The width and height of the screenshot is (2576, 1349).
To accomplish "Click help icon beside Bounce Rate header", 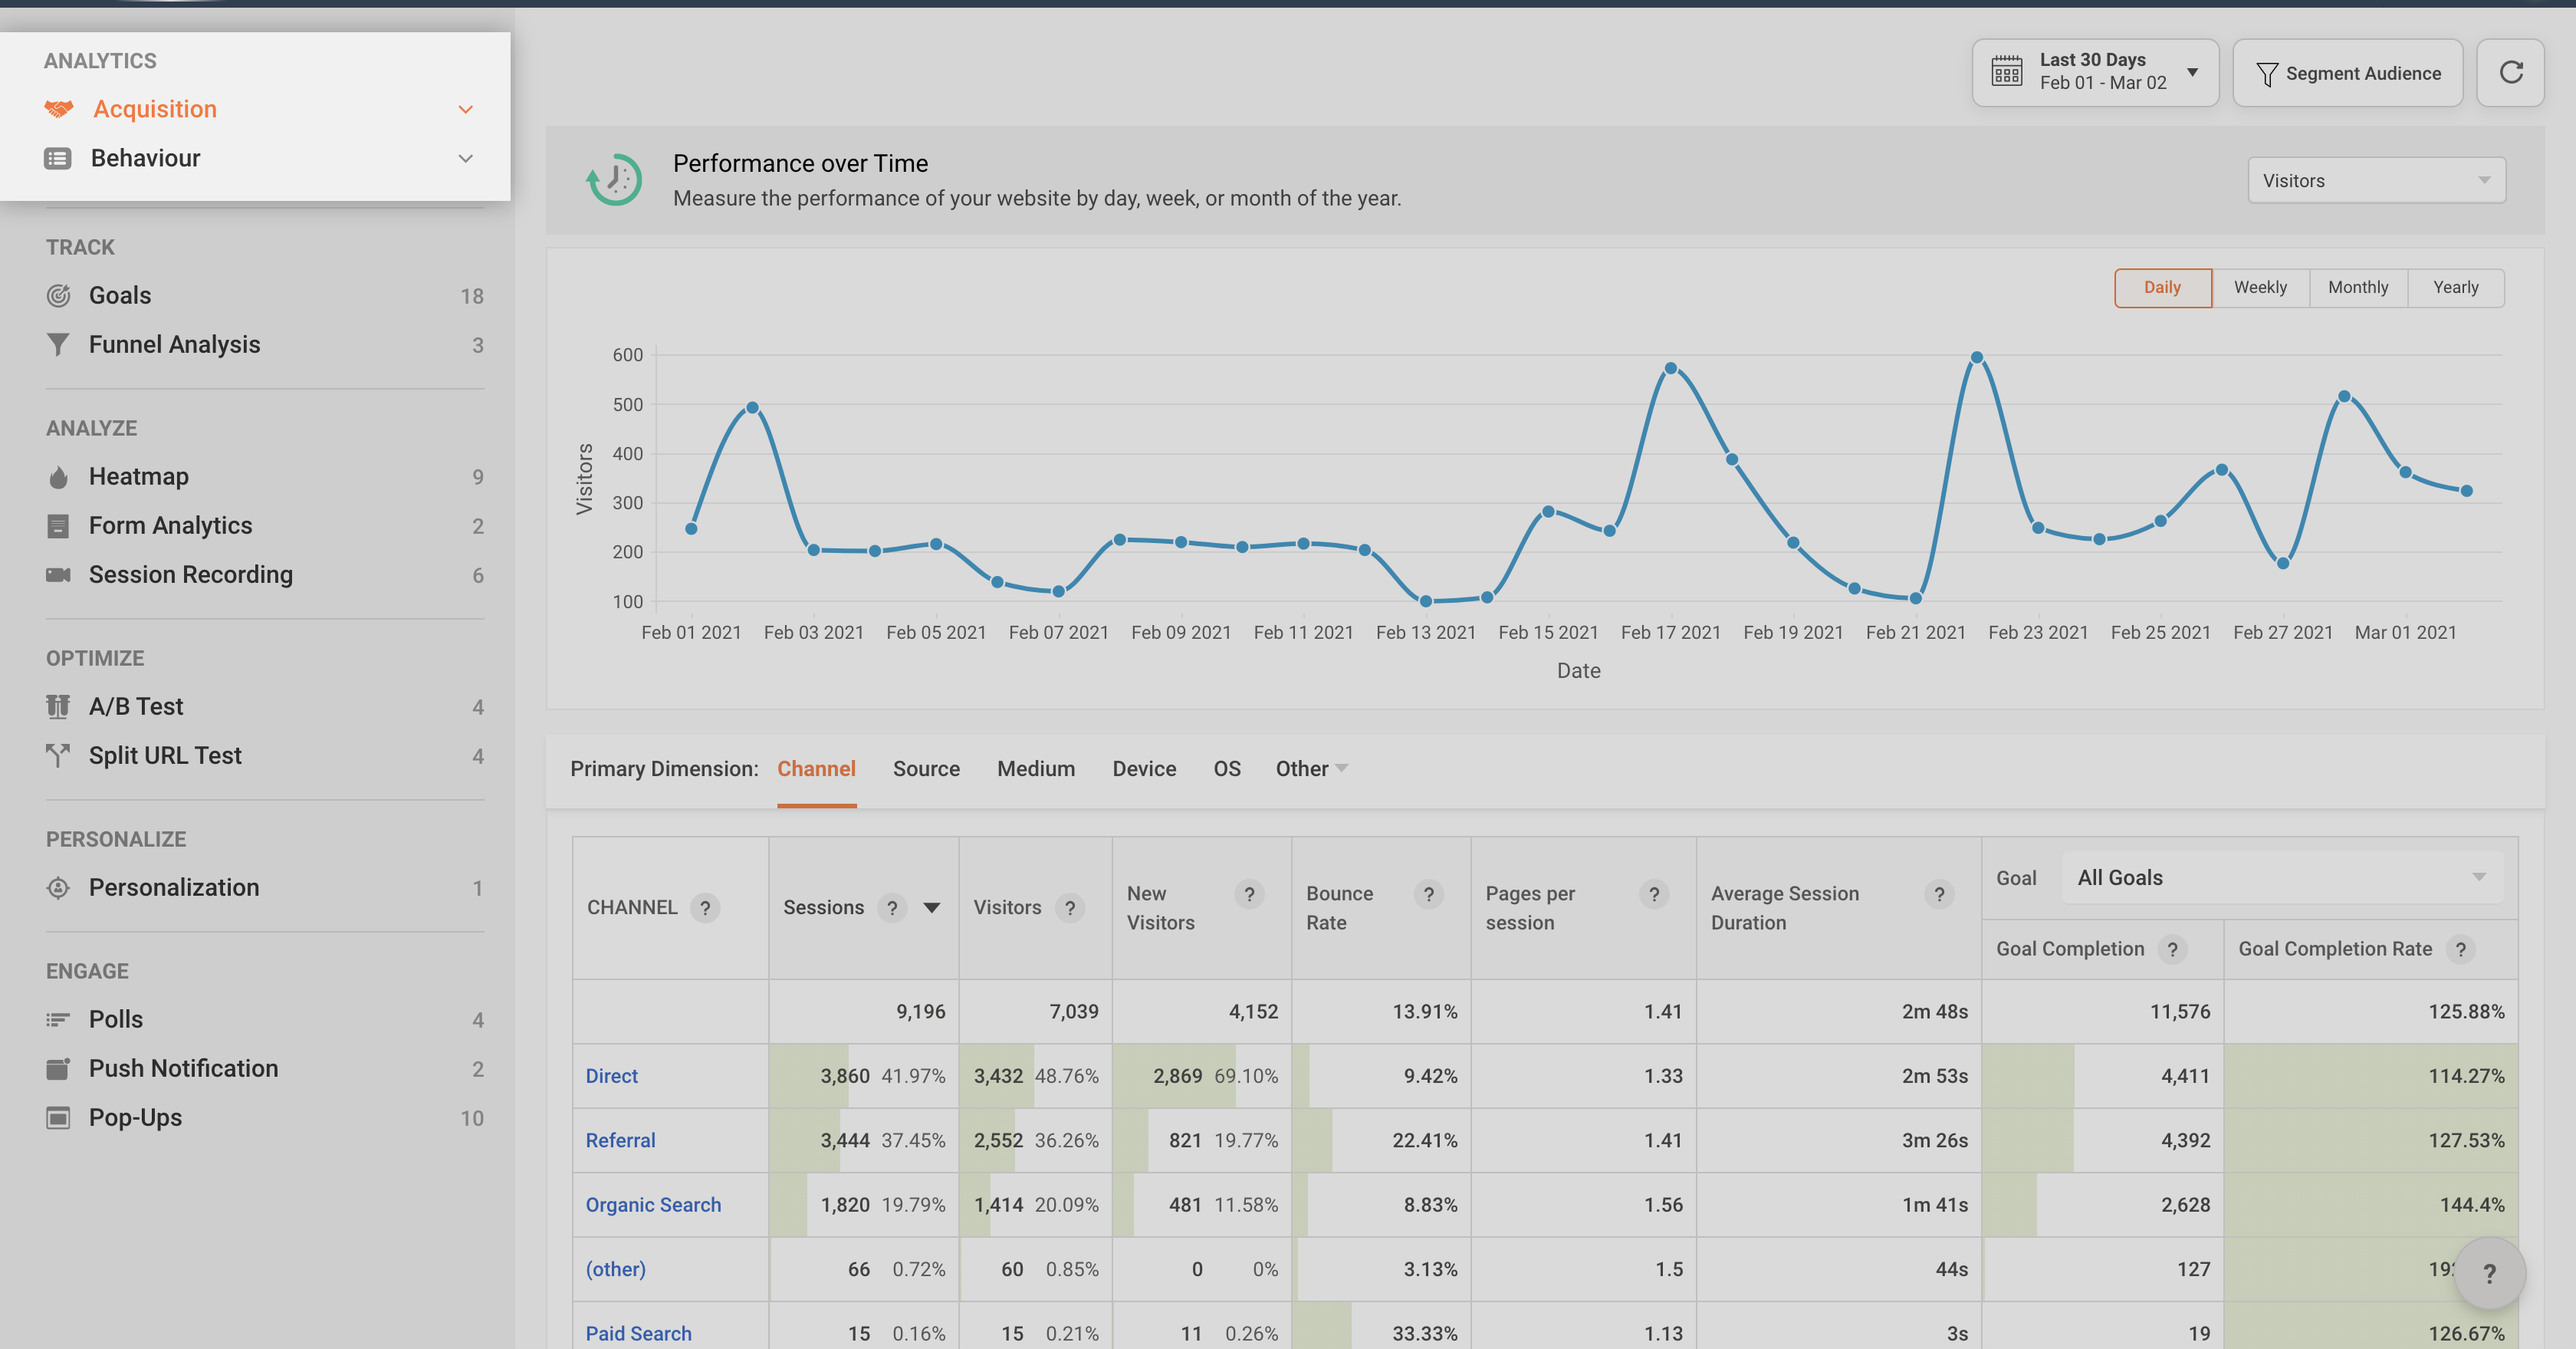I will [x=1428, y=894].
